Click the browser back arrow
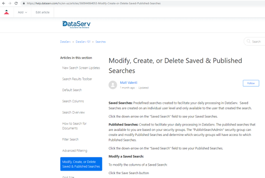The height and width of the screenshot is (178, 265). tap(4, 3)
